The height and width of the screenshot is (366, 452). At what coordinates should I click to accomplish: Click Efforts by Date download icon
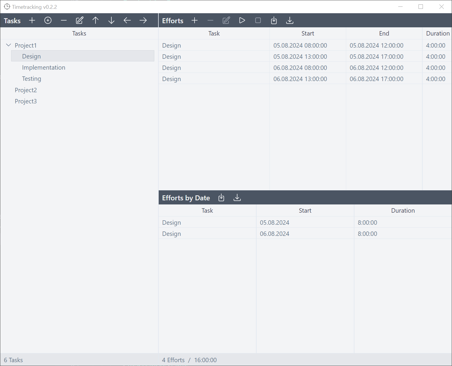(237, 198)
